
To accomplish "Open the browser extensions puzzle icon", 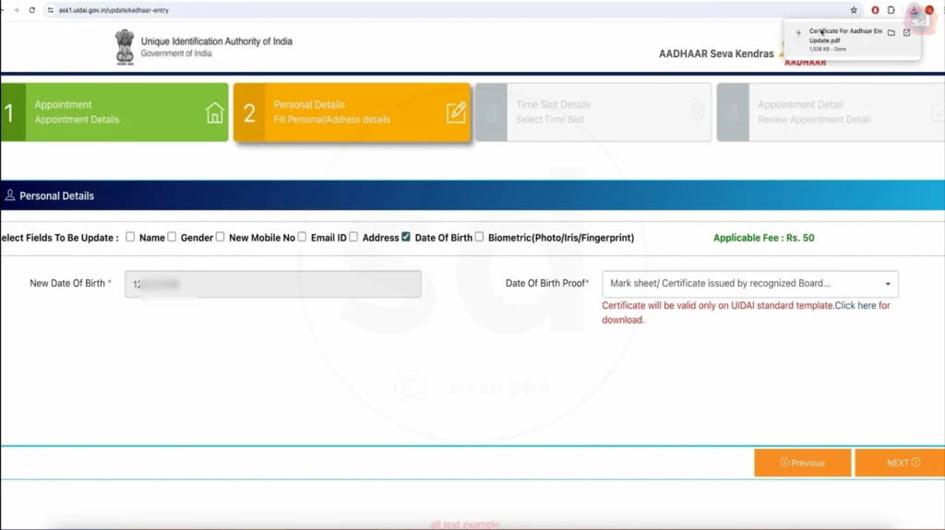I will click(891, 10).
